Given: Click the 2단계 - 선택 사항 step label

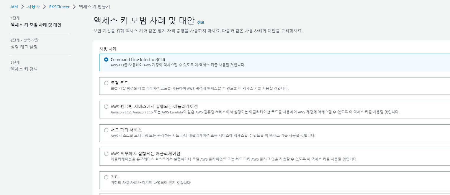Looking at the screenshot, I should click(x=24, y=40).
